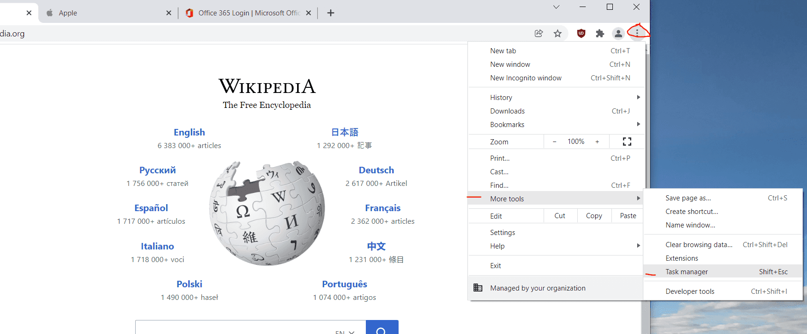The height and width of the screenshot is (334, 807).
Task: Bookmark this page with the star icon
Action: [x=558, y=33]
